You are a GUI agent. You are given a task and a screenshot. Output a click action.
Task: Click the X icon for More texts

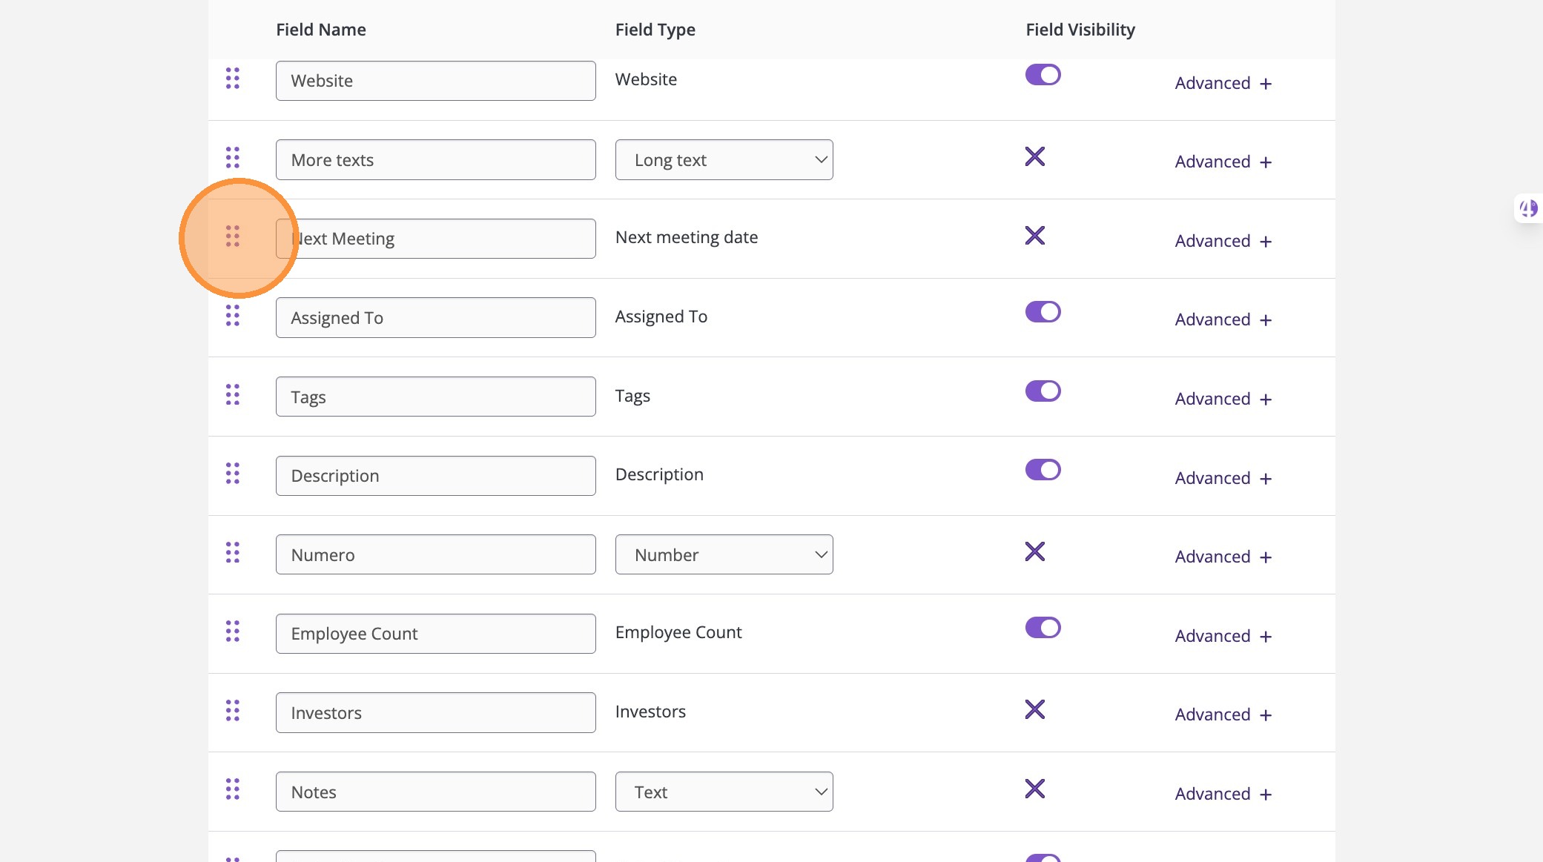1034,156
